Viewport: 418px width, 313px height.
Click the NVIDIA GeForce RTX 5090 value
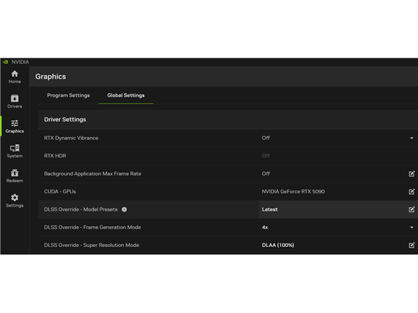pyautogui.click(x=293, y=191)
